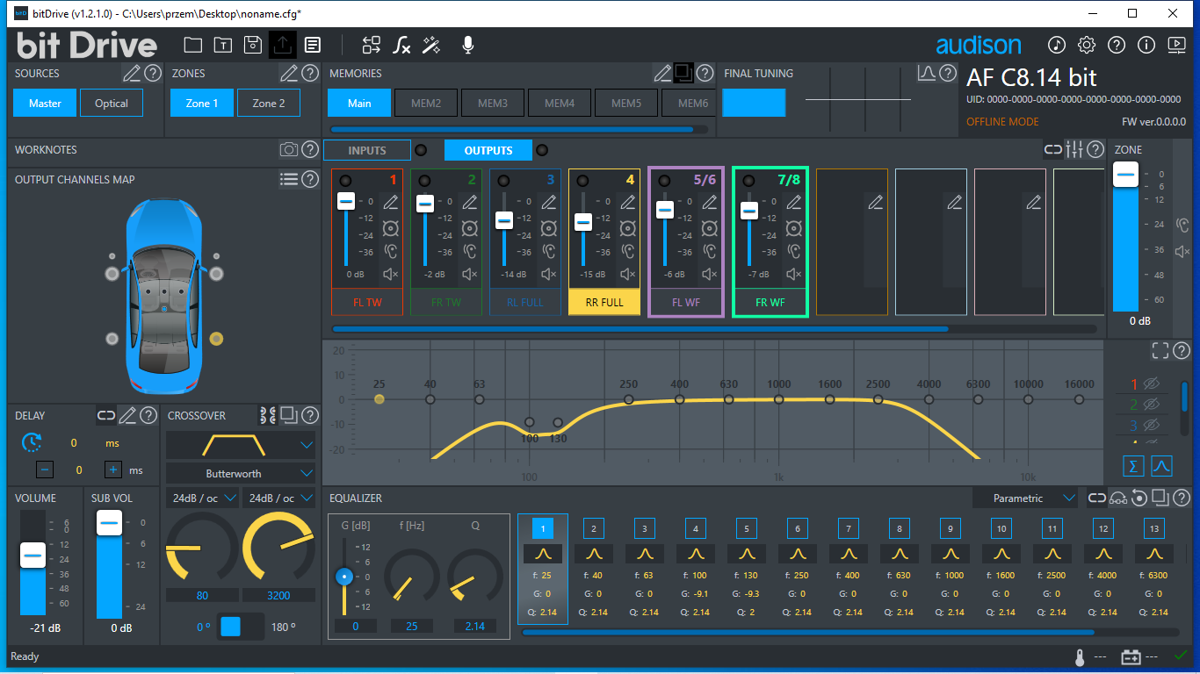Click the pencil edit icon on channel 4
Image resolution: width=1200 pixels, height=674 pixels.
[x=628, y=203]
